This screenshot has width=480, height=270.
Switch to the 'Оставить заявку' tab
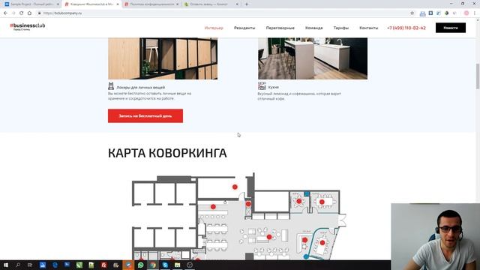[x=211, y=4]
